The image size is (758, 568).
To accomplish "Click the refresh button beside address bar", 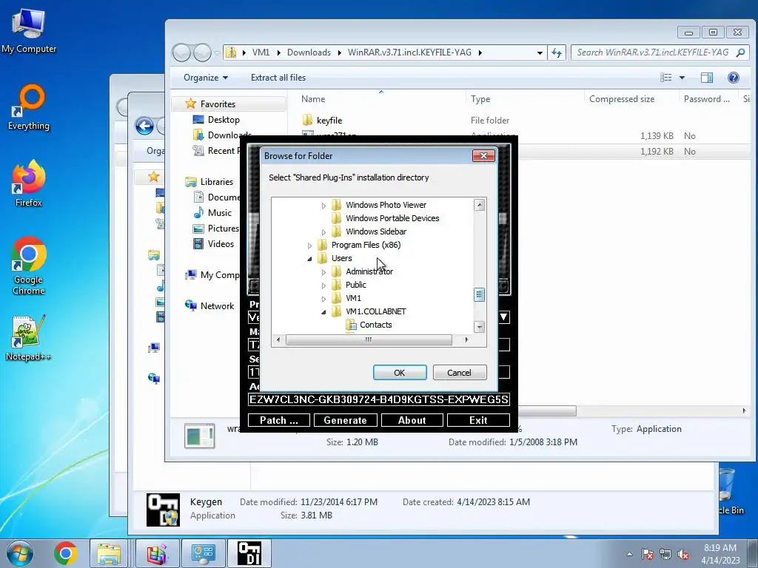I will click(557, 53).
